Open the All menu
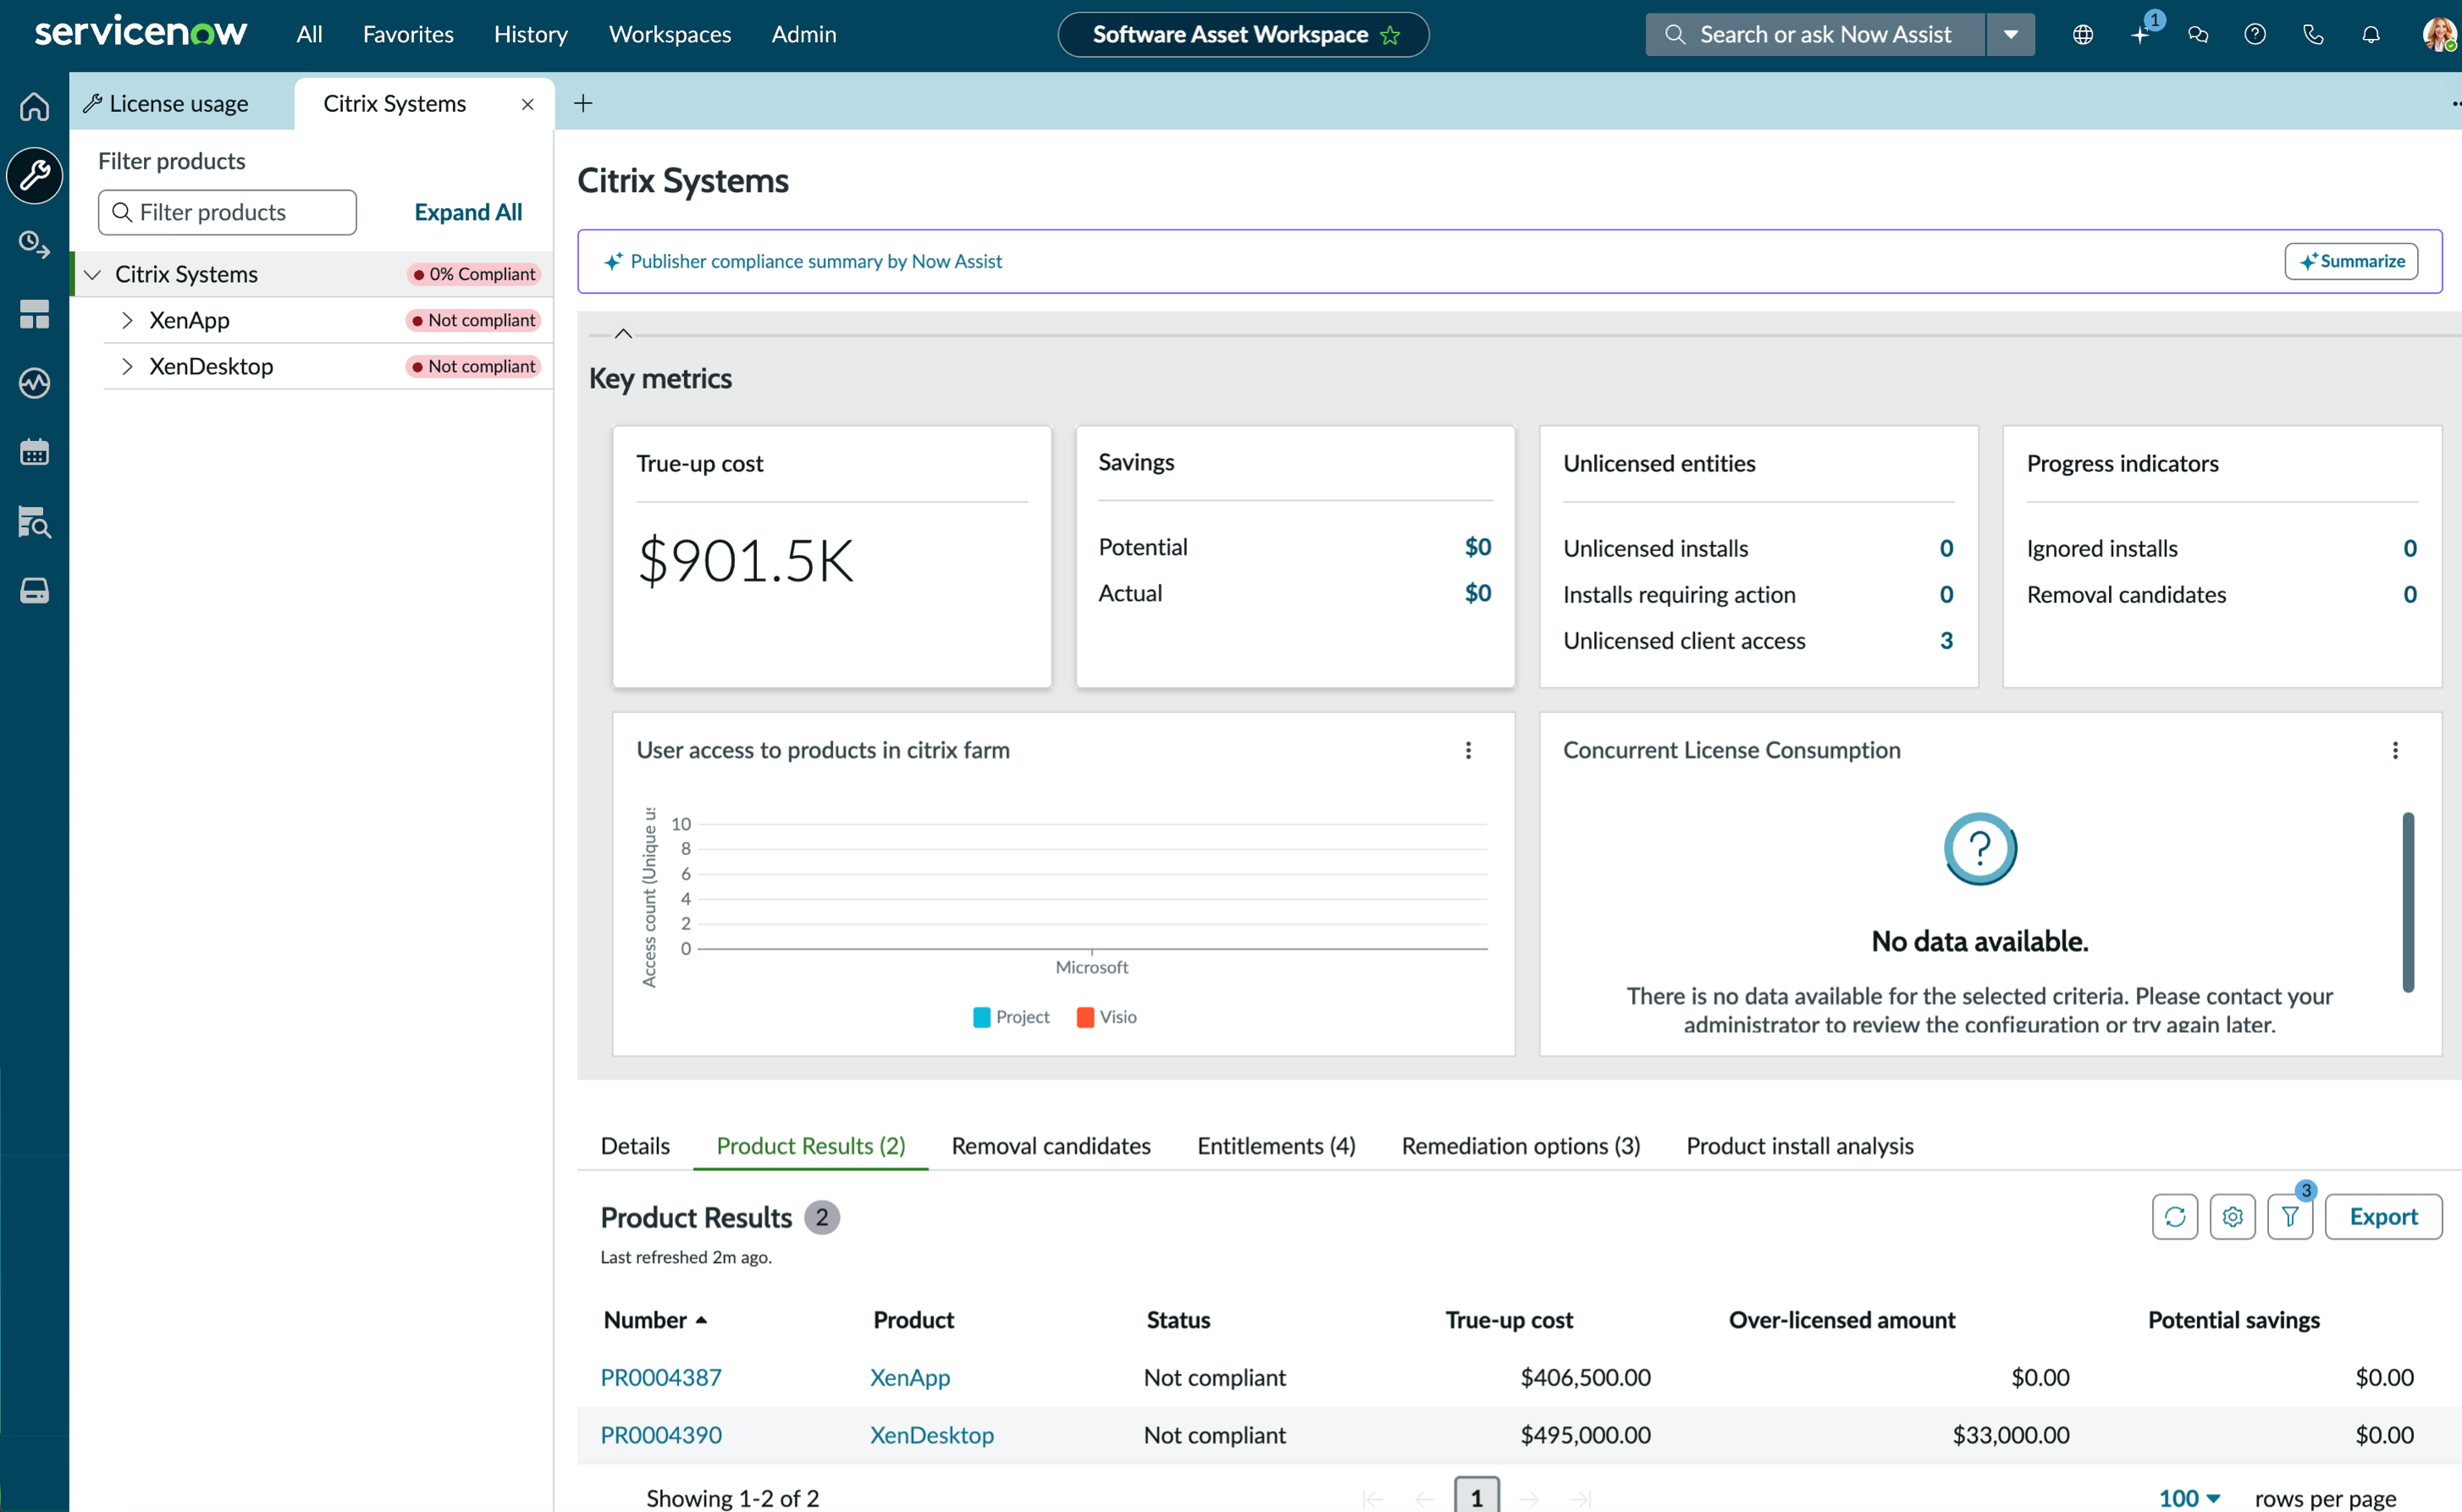This screenshot has width=2462, height=1512. click(x=309, y=35)
